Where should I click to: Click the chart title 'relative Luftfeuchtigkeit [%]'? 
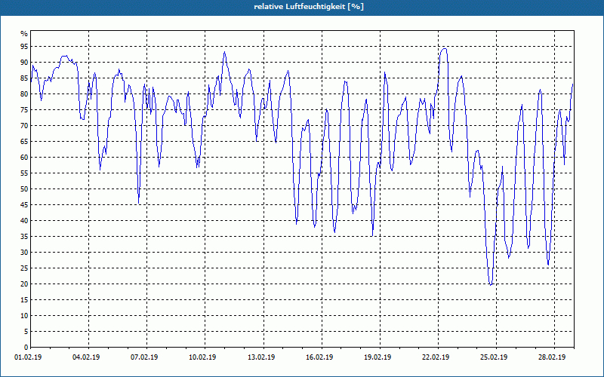coord(309,7)
